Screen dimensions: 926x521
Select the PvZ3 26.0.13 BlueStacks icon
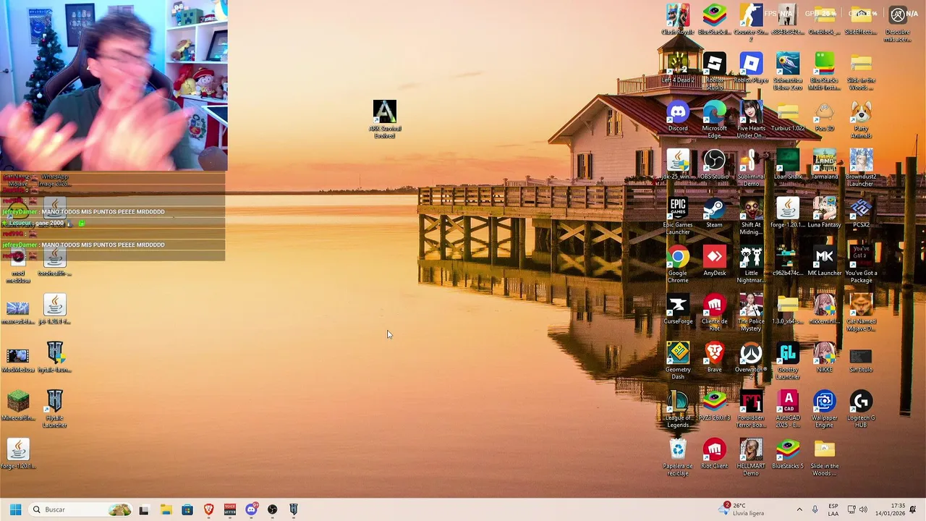point(714,407)
